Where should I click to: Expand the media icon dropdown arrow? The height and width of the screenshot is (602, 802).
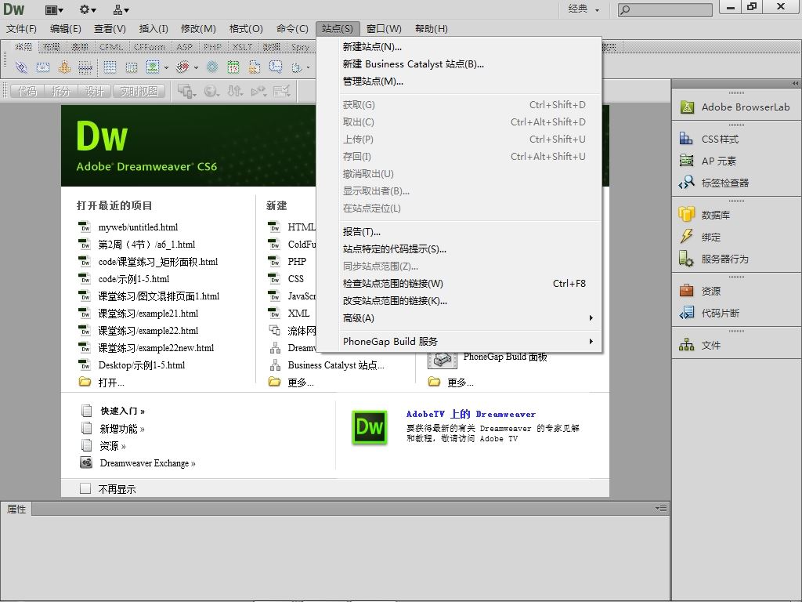[197, 67]
